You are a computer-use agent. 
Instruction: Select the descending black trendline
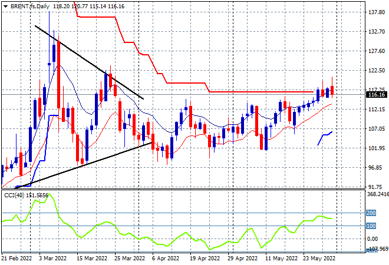click(90, 62)
